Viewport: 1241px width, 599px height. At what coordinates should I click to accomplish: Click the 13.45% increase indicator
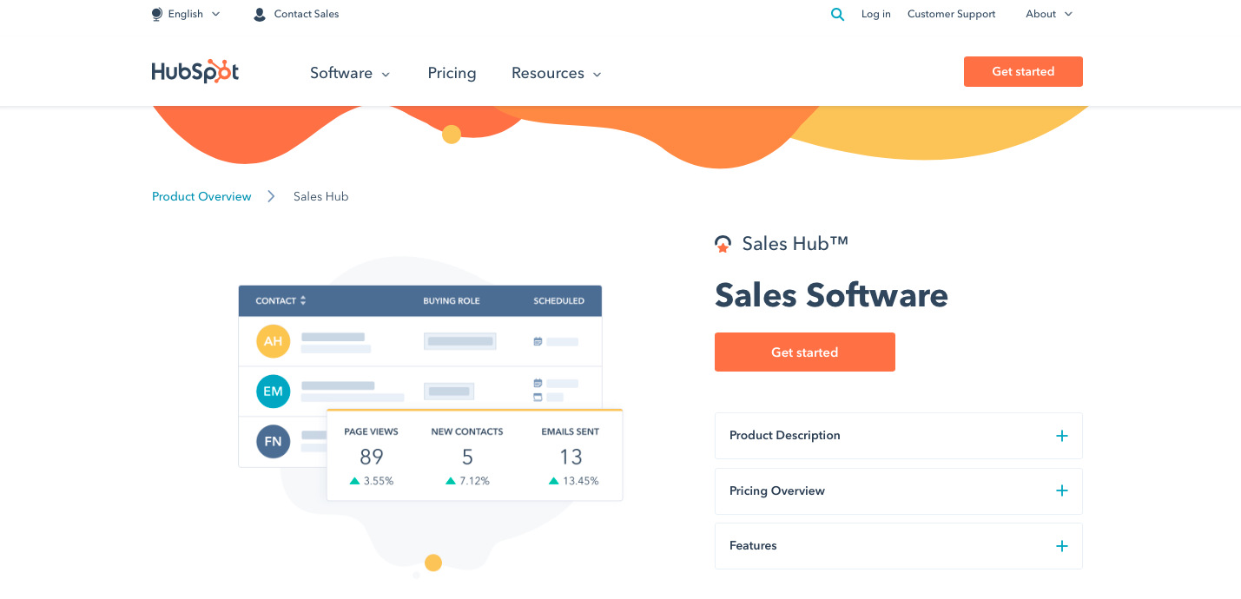[x=573, y=481]
